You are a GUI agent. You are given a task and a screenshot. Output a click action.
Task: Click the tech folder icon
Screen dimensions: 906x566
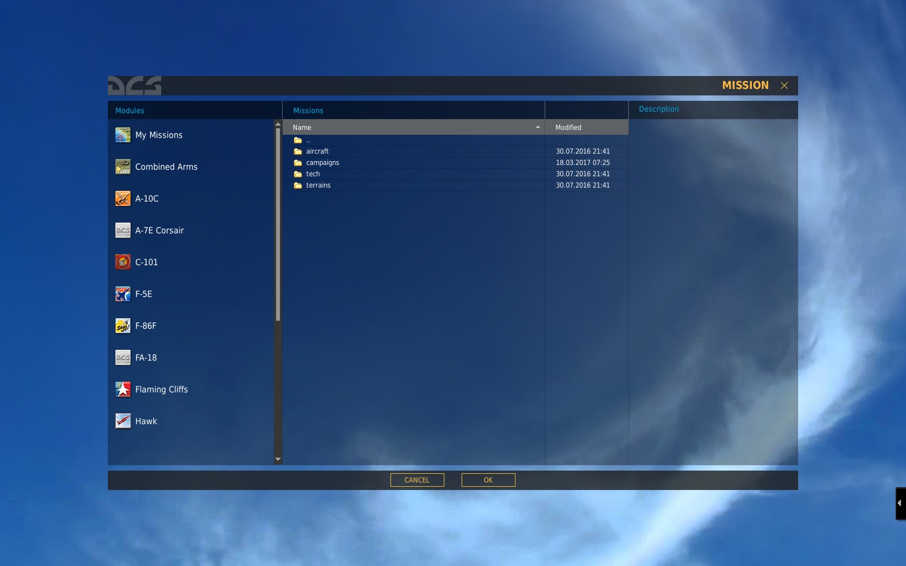298,174
